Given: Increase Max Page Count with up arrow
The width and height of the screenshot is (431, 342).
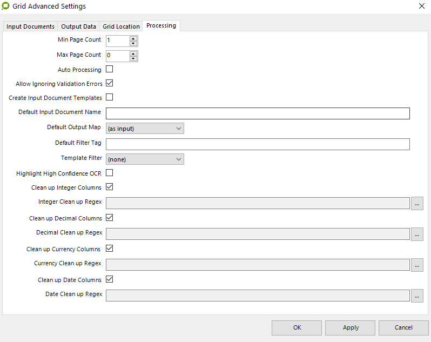Looking at the screenshot, I should (133, 53).
